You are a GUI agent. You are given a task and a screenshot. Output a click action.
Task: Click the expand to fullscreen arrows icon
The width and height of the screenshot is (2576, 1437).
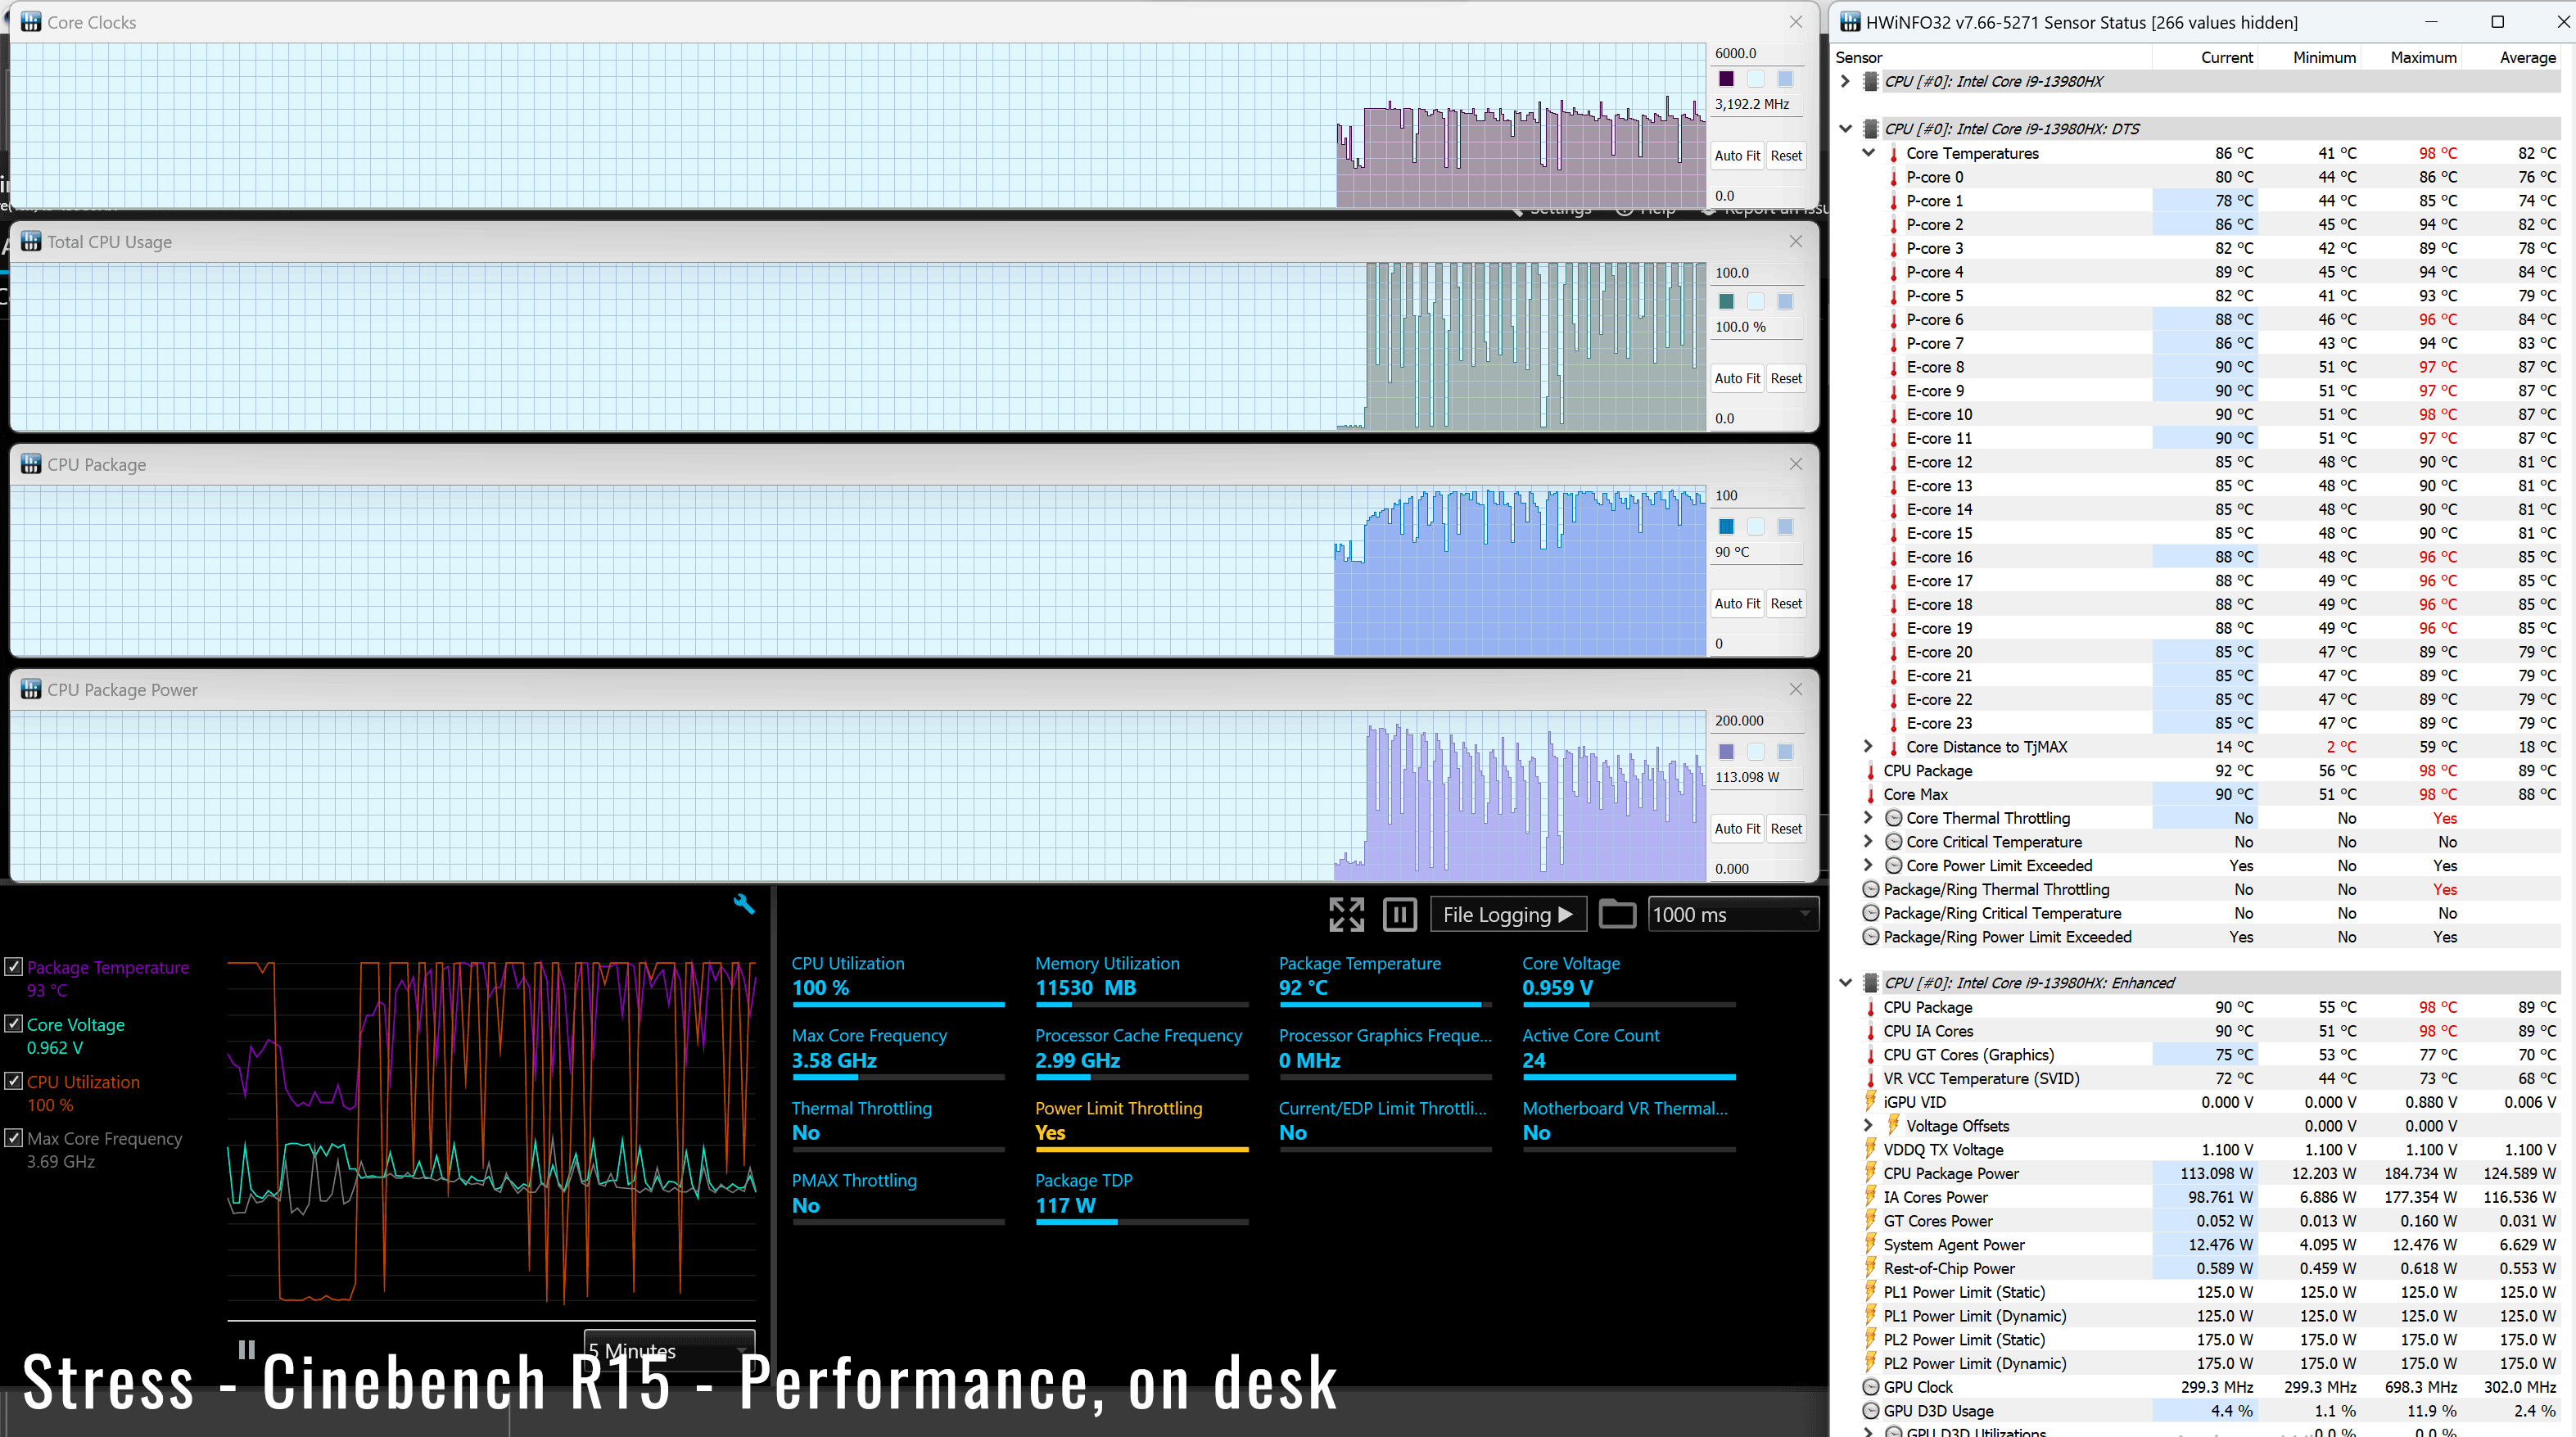coord(1346,914)
